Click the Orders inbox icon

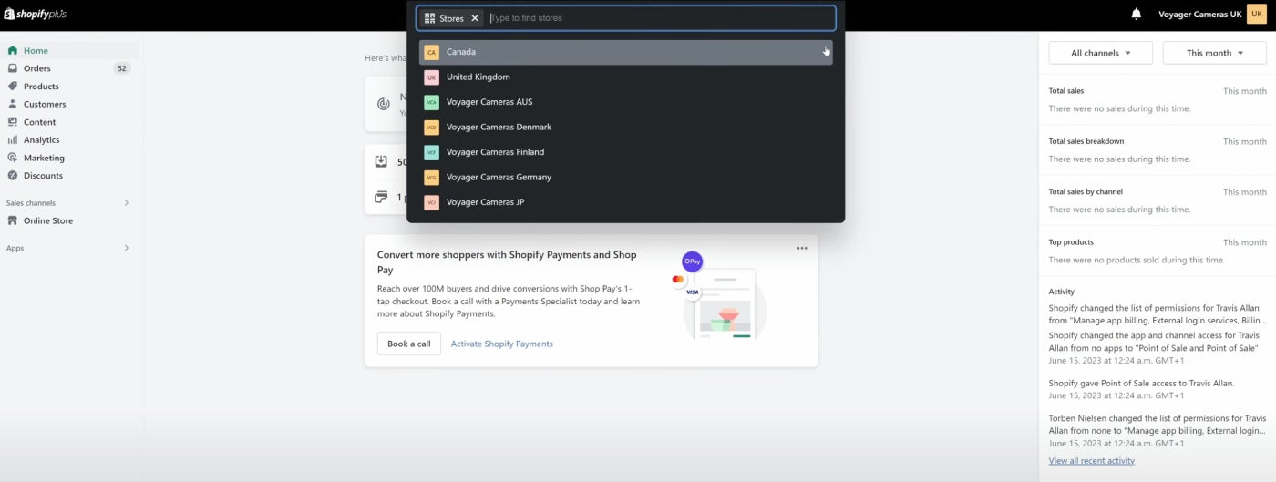point(13,68)
